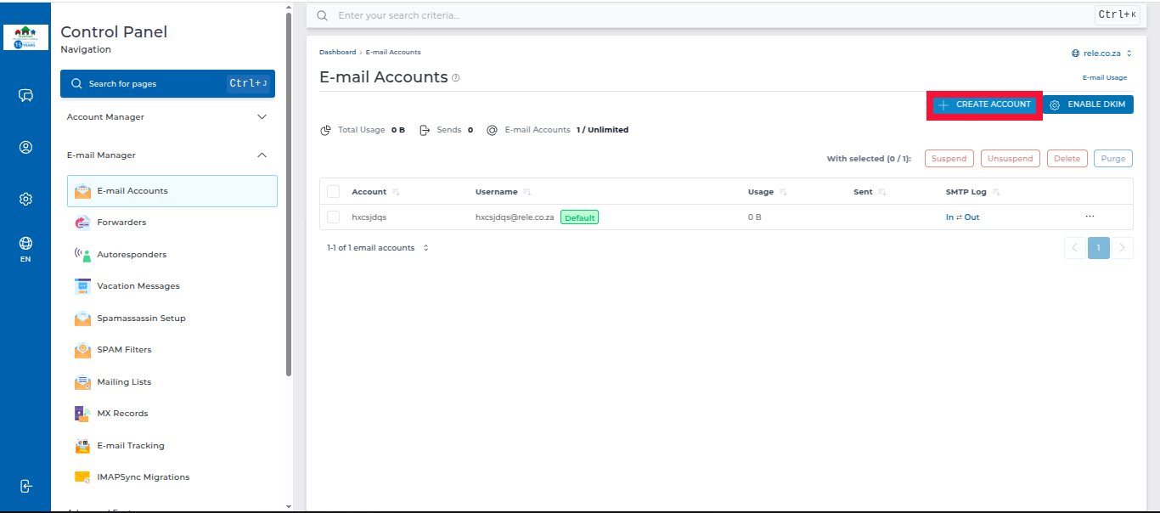Click the Enable DKIM button
Image resolution: width=1160 pixels, height=513 pixels.
pyautogui.click(x=1088, y=104)
